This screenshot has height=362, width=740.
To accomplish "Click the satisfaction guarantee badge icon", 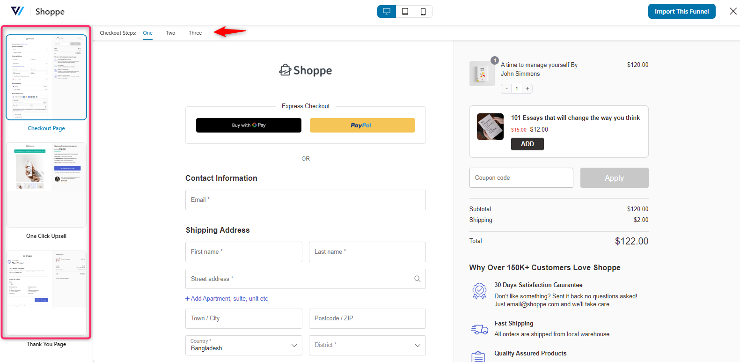I will coord(479,291).
